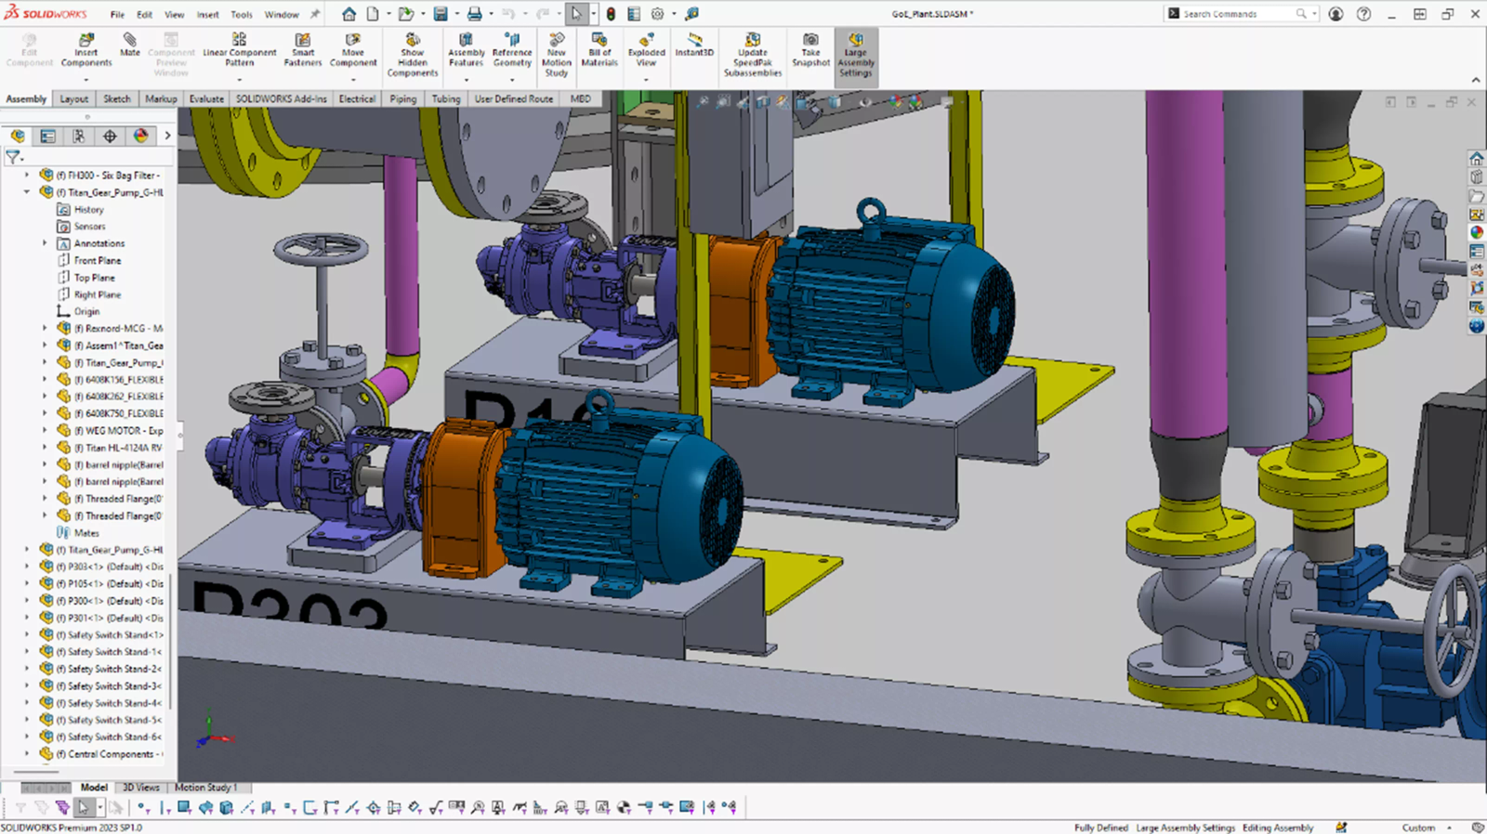Toggle Large Assembly Settings

pos(856,56)
